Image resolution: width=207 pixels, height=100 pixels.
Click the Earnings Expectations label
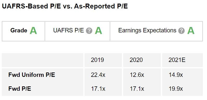click(x=147, y=31)
